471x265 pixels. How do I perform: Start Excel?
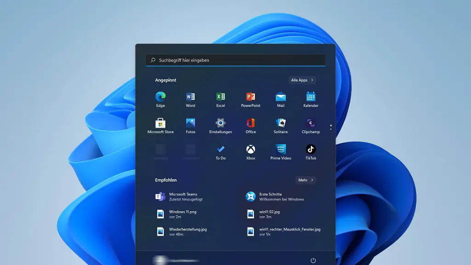pos(220,98)
